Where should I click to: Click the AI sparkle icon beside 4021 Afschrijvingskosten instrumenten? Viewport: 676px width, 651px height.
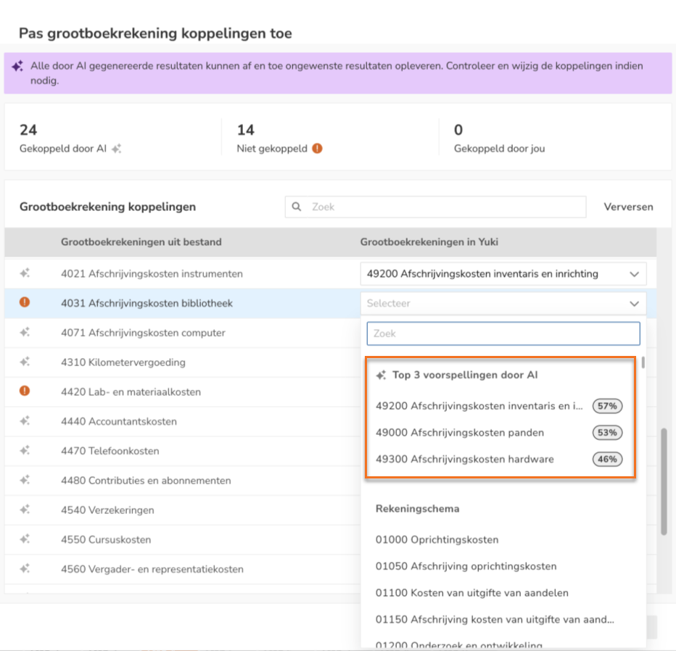[25, 273]
